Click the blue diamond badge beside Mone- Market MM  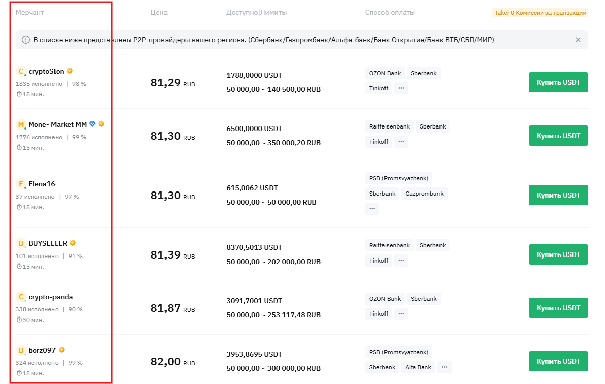click(92, 124)
